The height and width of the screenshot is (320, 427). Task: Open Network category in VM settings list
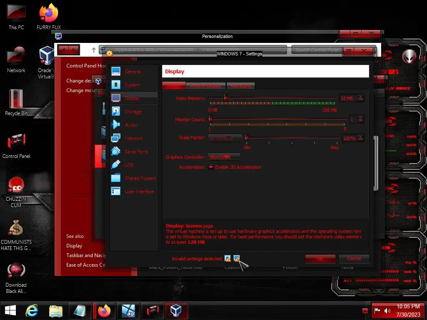[x=134, y=138]
